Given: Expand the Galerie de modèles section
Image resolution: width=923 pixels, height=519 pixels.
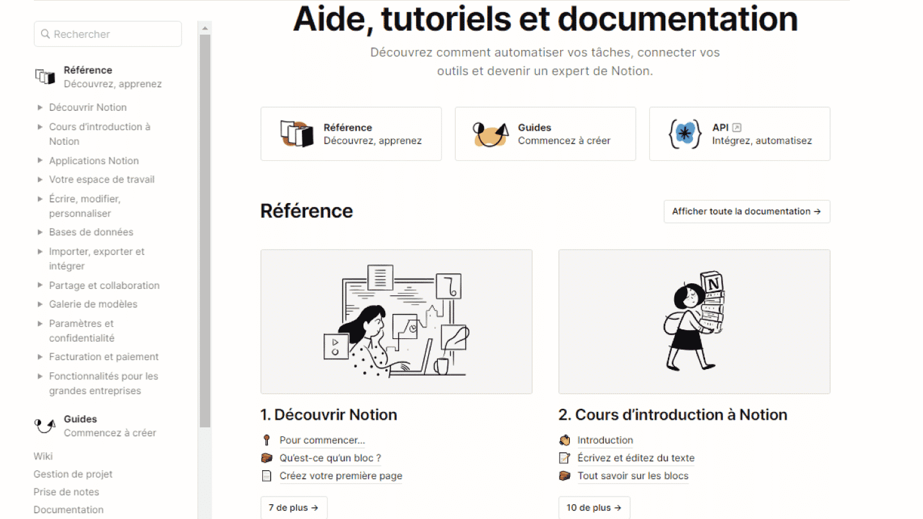Looking at the screenshot, I should pos(40,304).
